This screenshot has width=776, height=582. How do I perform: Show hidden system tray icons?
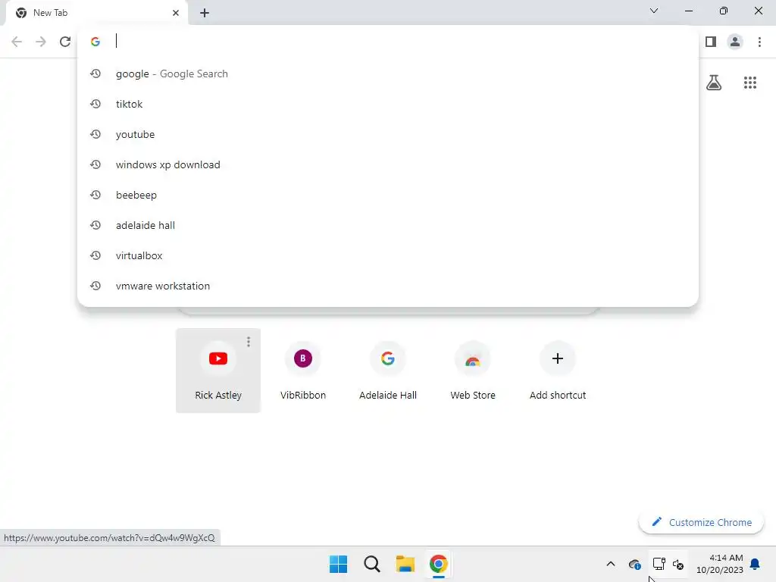[611, 564]
